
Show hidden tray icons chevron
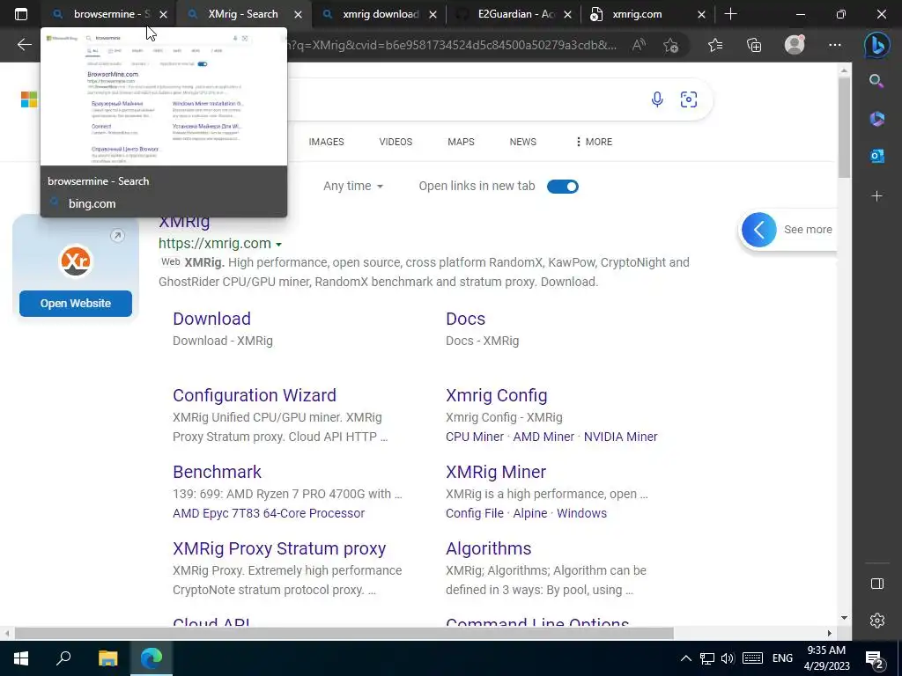(685, 658)
